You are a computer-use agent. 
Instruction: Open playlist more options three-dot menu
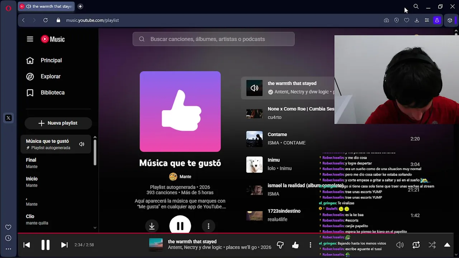pyautogui.click(x=208, y=226)
